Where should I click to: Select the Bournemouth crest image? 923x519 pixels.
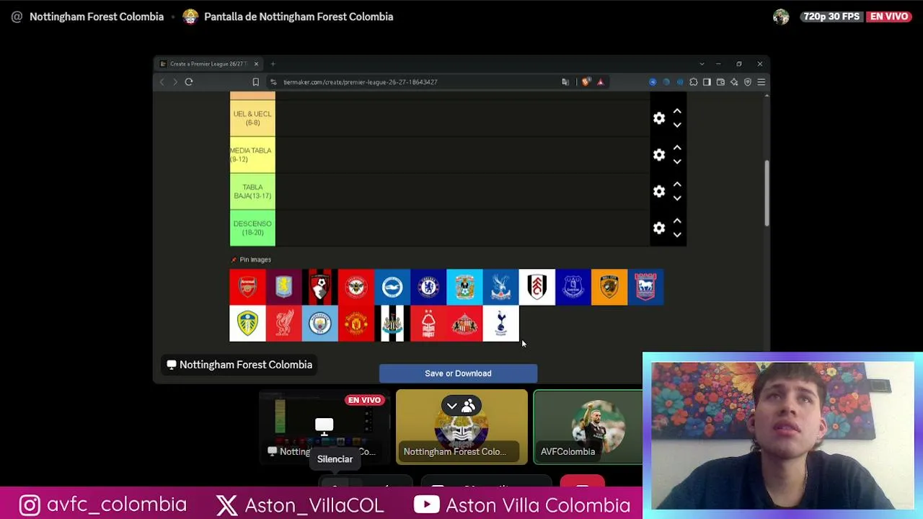319,287
